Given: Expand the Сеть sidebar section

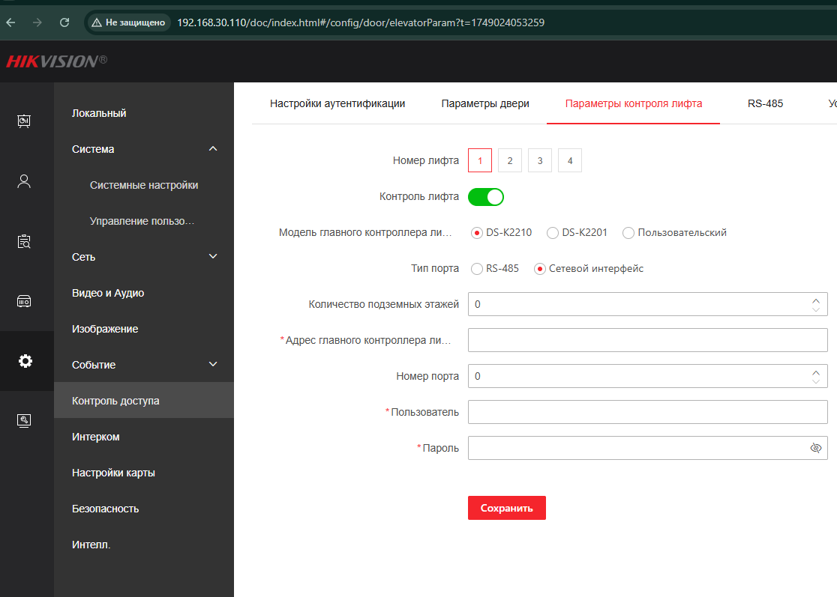Looking at the screenshot, I should (x=213, y=257).
